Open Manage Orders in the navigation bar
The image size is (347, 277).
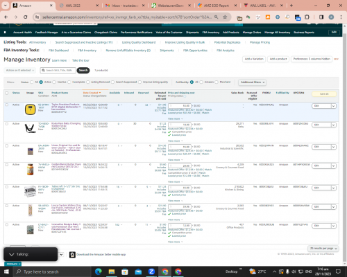252,33
